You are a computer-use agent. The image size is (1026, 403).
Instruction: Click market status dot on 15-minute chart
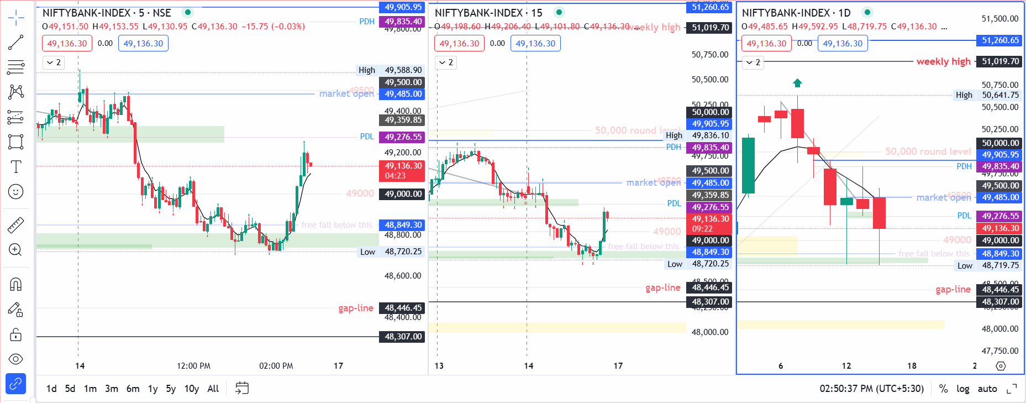tap(559, 12)
